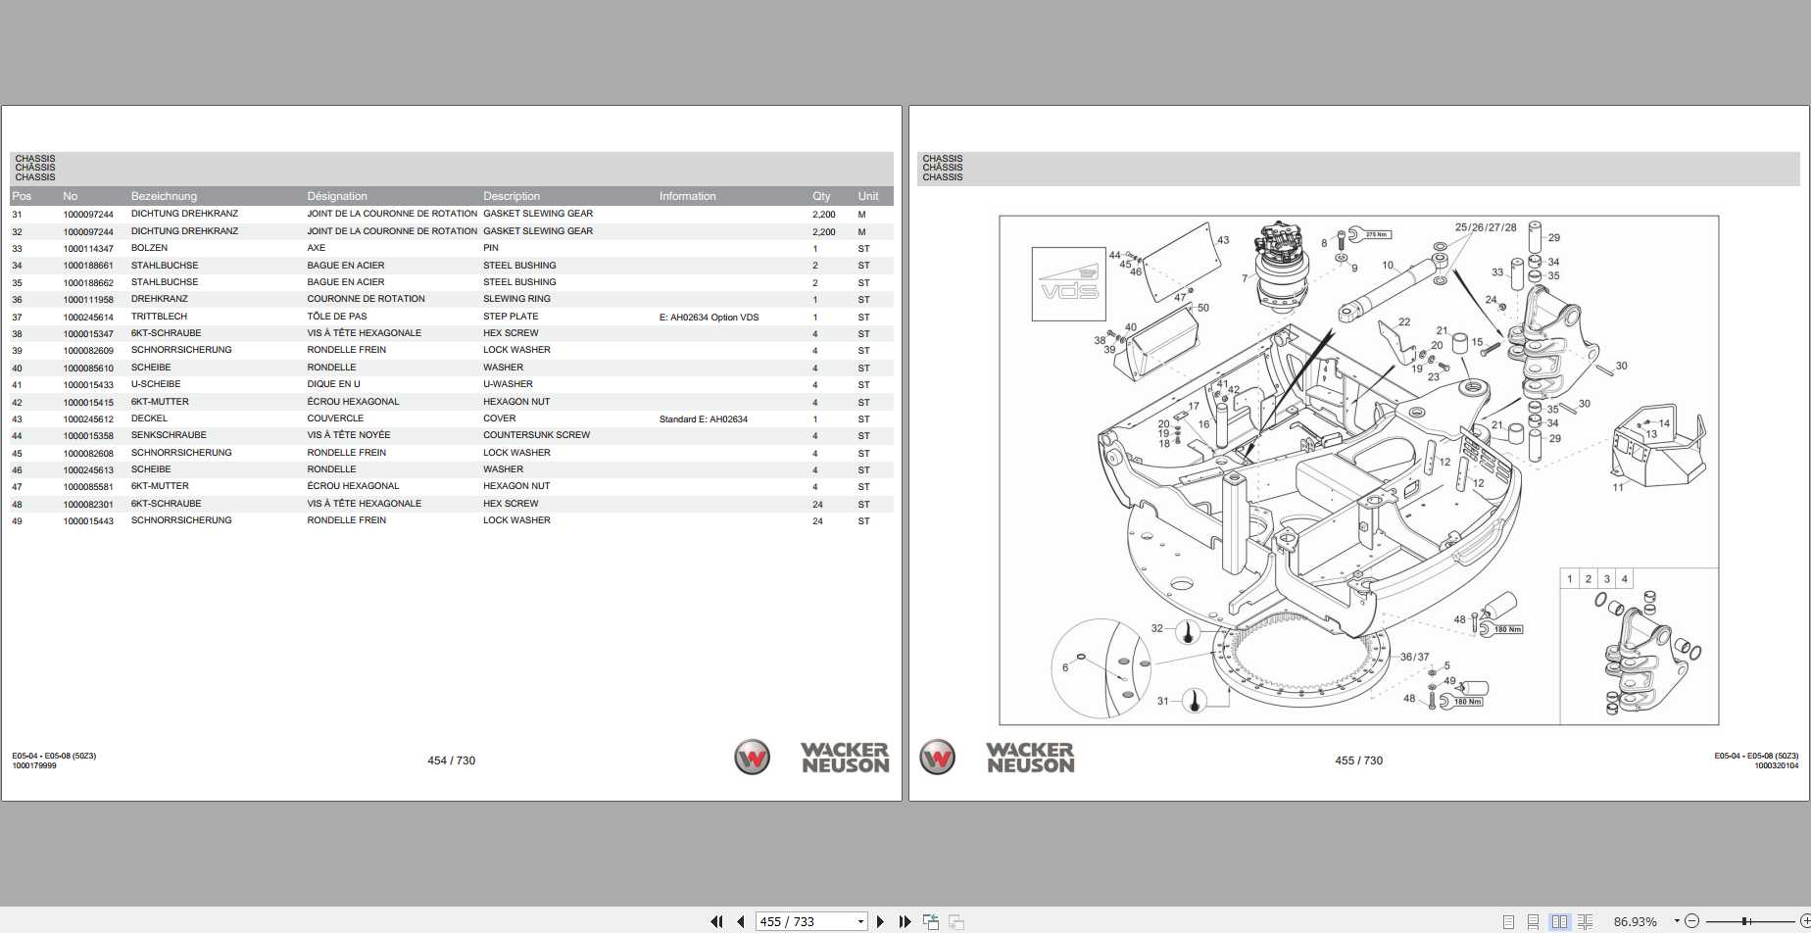1811x933 pixels.
Task: Go to the previous page
Action: 741,921
